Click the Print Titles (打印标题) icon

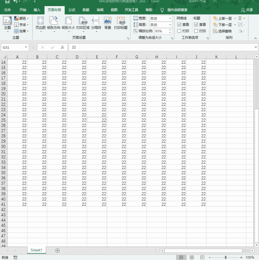(x=121, y=21)
